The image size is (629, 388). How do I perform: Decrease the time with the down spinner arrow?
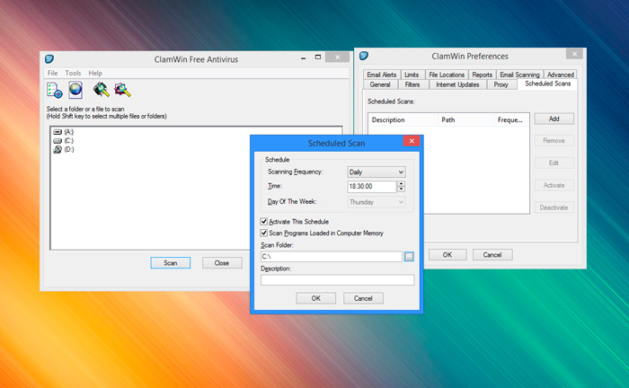tap(401, 190)
